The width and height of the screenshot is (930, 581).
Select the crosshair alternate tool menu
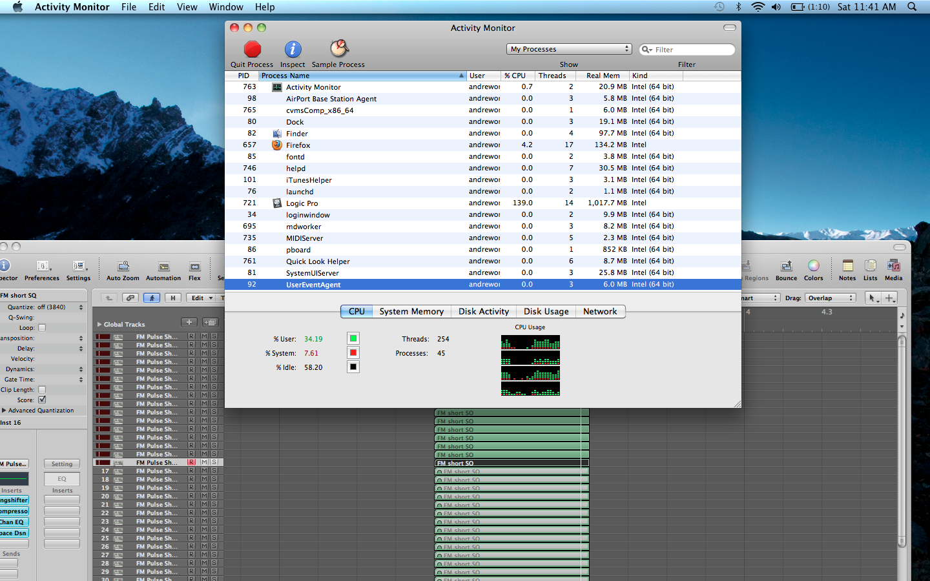pos(890,298)
